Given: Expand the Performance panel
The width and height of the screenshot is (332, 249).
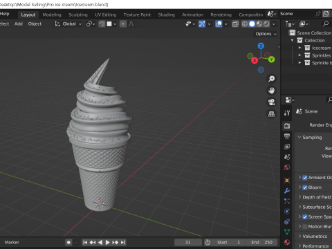Looking at the screenshot, I should pos(299,246).
